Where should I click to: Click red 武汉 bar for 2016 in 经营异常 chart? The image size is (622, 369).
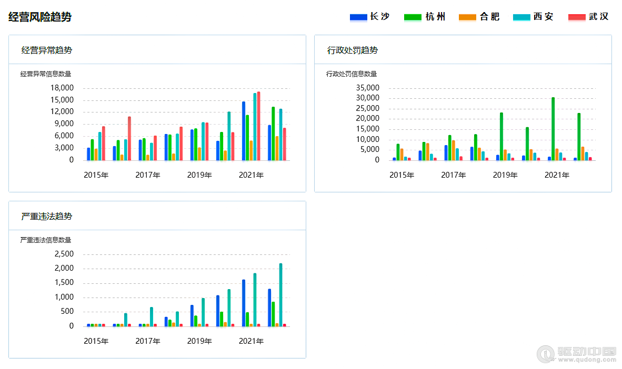point(129,139)
